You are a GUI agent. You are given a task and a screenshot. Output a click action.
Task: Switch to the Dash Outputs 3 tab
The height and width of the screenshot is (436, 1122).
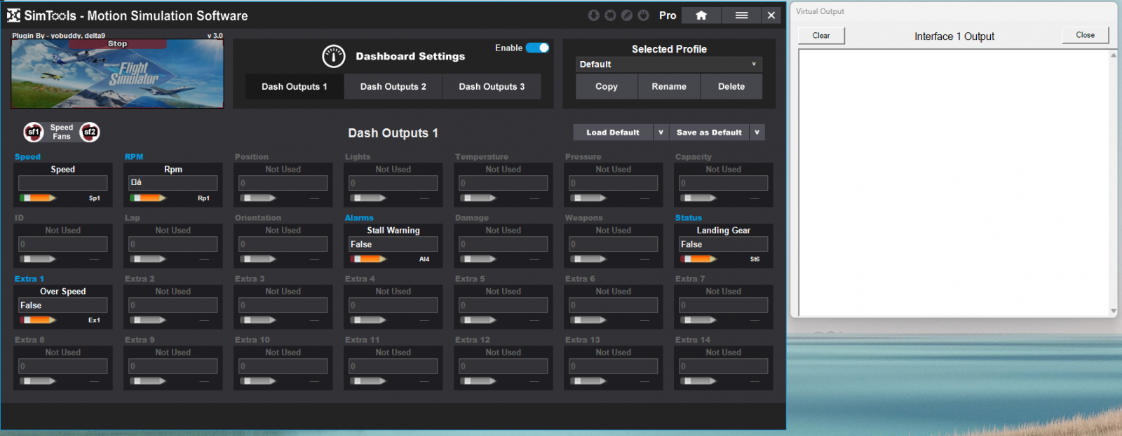point(492,87)
